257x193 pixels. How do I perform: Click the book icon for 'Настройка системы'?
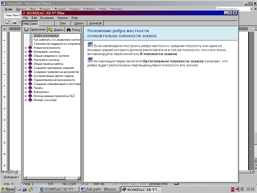pyautogui.click(x=30, y=60)
